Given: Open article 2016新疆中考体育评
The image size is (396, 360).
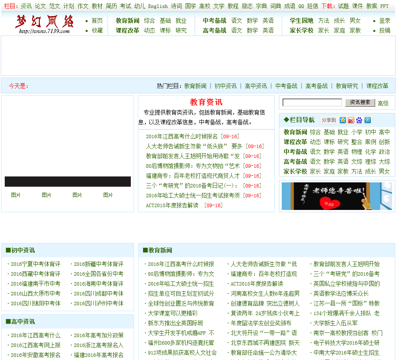Looking at the screenshot, I should (99, 264).
